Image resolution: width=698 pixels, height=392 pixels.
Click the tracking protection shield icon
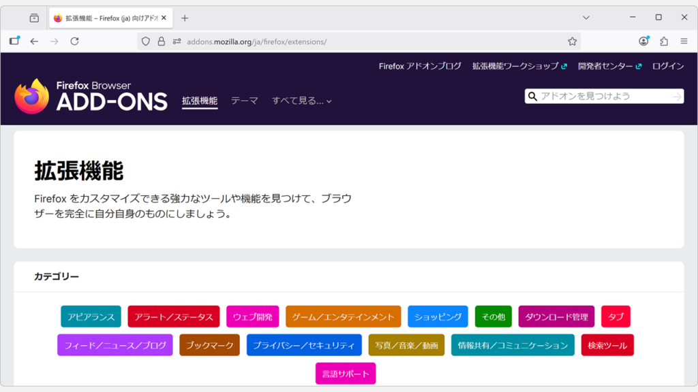pyautogui.click(x=146, y=42)
